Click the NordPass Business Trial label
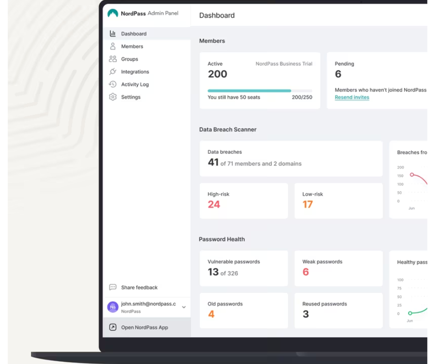435x364 pixels. click(284, 64)
